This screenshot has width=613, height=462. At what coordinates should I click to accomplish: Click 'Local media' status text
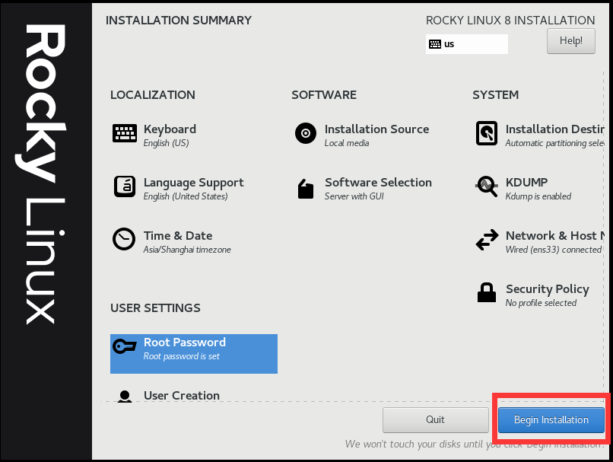[347, 143]
